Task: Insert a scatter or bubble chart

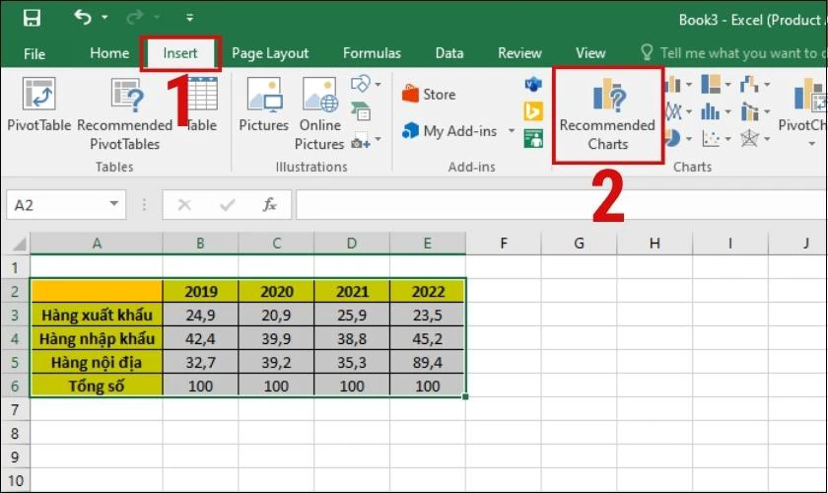Action: (x=711, y=139)
